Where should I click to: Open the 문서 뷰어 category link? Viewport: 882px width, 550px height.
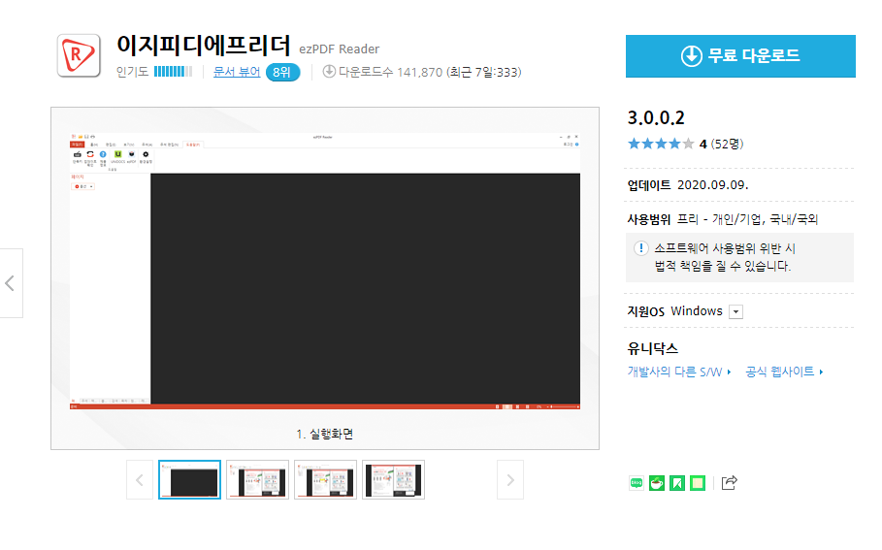237,72
